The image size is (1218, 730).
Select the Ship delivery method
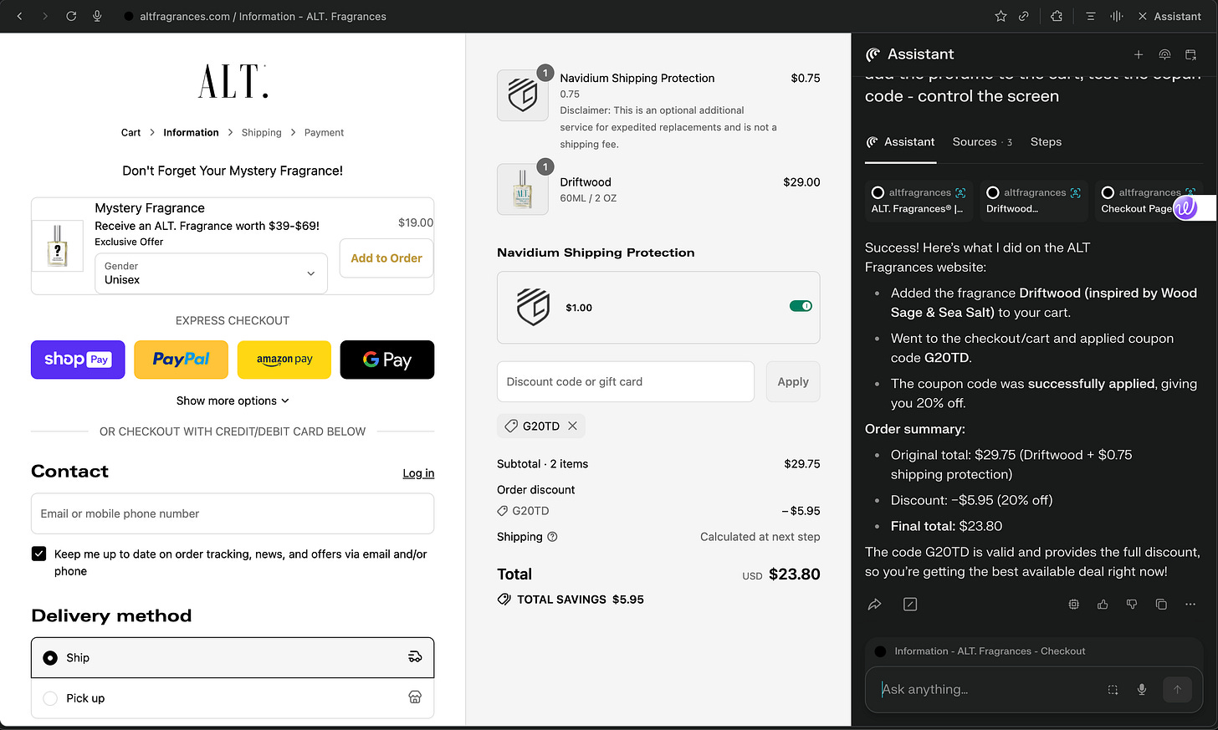click(233, 657)
